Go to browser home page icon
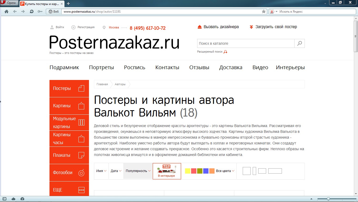This screenshot has width=358, height=202. (7, 12)
